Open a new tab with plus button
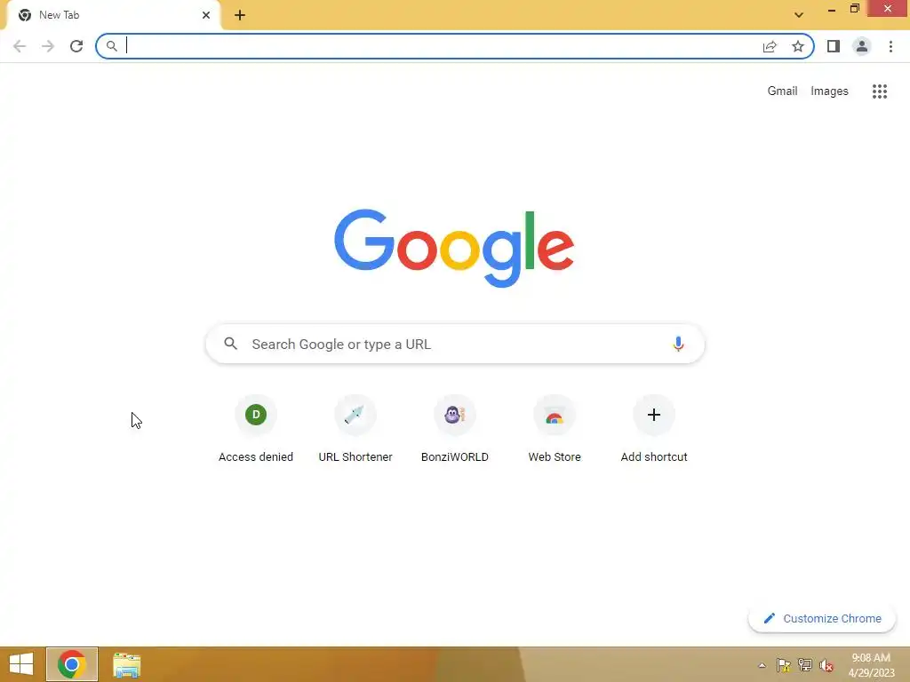The image size is (910, 682). (240, 15)
